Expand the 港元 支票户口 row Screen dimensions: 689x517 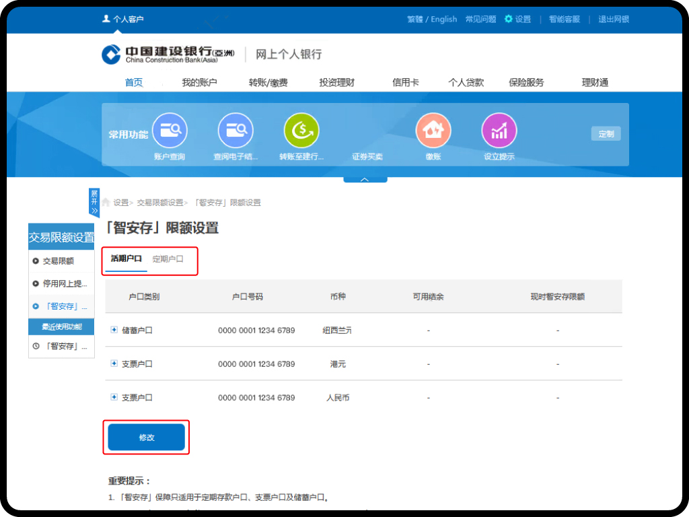(x=114, y=364)
